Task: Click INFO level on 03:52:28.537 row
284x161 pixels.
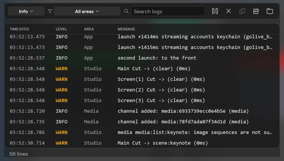Action: (x=62, y=58)
